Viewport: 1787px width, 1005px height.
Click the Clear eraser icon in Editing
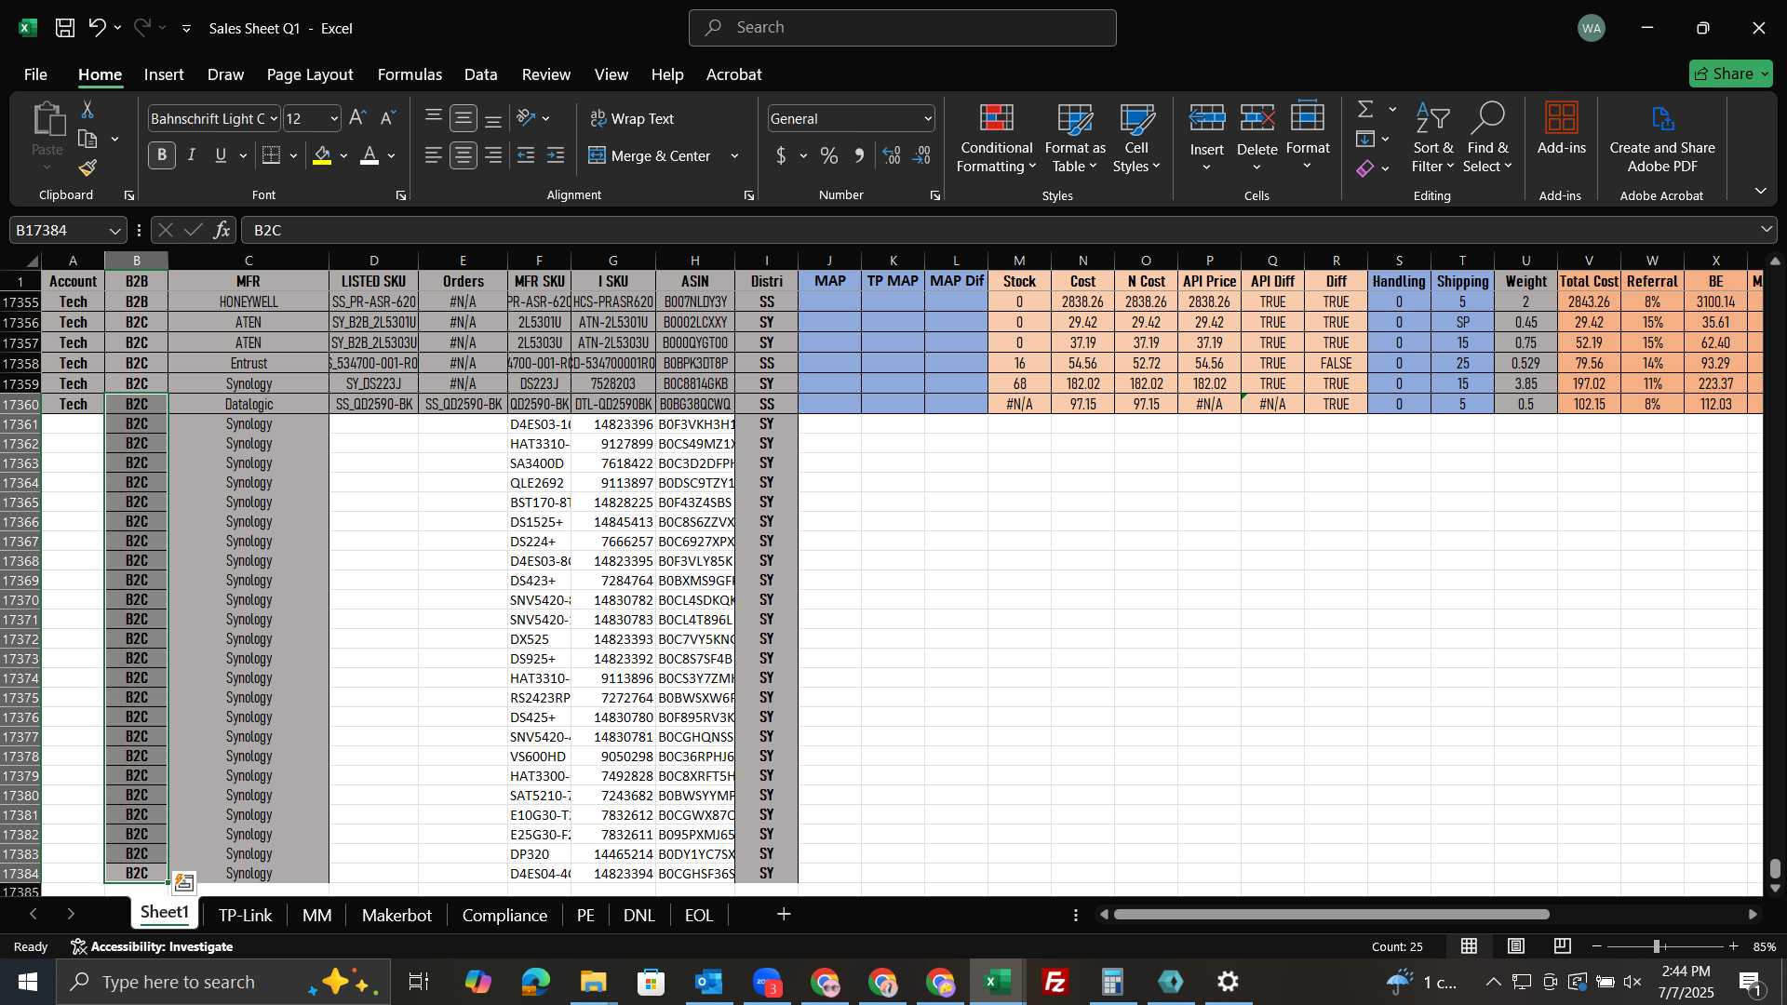[x=1365, y=168]
